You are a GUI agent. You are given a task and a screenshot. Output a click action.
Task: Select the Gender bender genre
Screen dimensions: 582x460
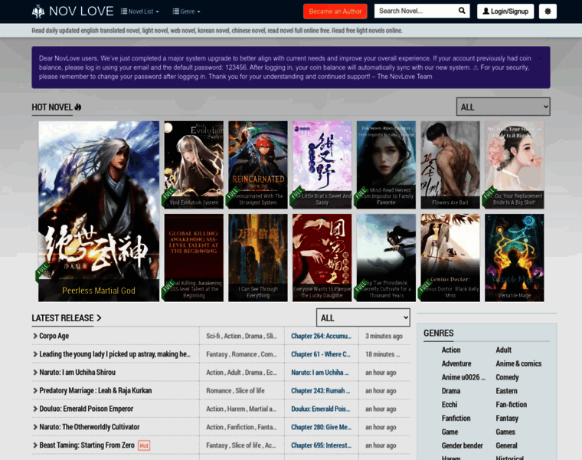click(x=462, y=445)
